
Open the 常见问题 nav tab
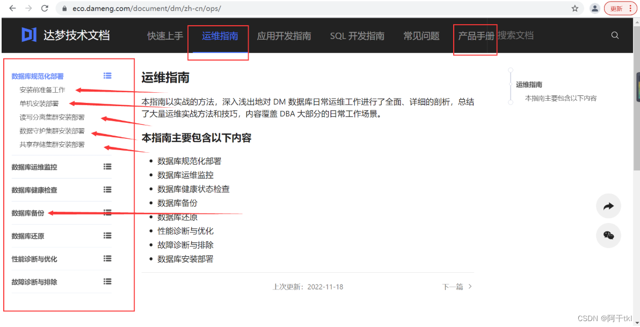[x=421, y=36]
